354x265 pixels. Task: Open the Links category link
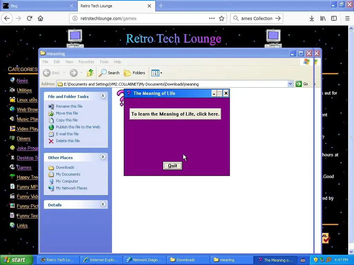pos(22,226)
